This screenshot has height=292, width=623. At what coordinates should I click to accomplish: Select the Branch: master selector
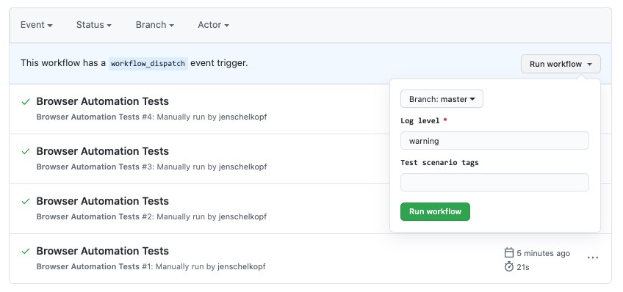[x=442, y=99]
